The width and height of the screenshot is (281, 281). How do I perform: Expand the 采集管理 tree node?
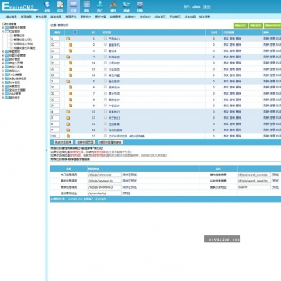pos(3,86)
